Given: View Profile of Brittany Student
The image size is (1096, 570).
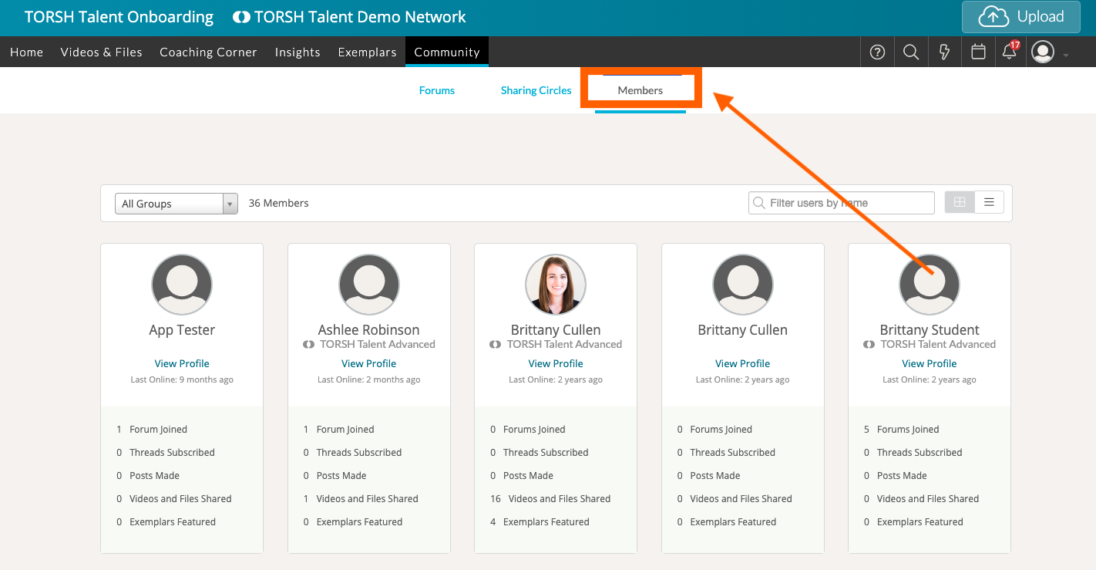Looking at the screenshot, I should pos(930,363).
